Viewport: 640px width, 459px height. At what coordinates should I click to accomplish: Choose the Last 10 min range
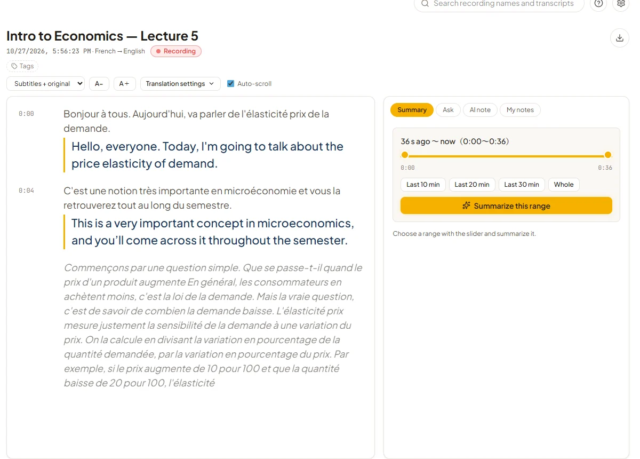tap(423, 185)
